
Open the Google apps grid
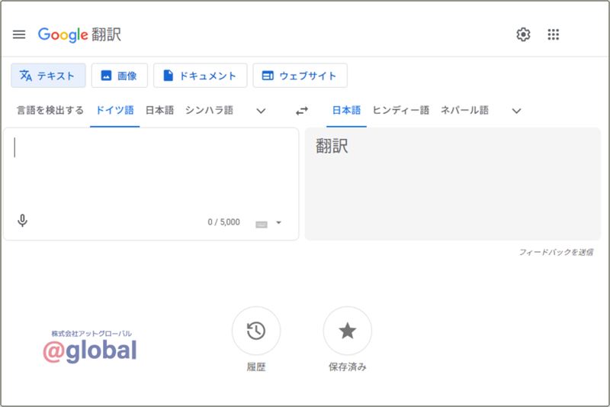click(x=554, y=34)
